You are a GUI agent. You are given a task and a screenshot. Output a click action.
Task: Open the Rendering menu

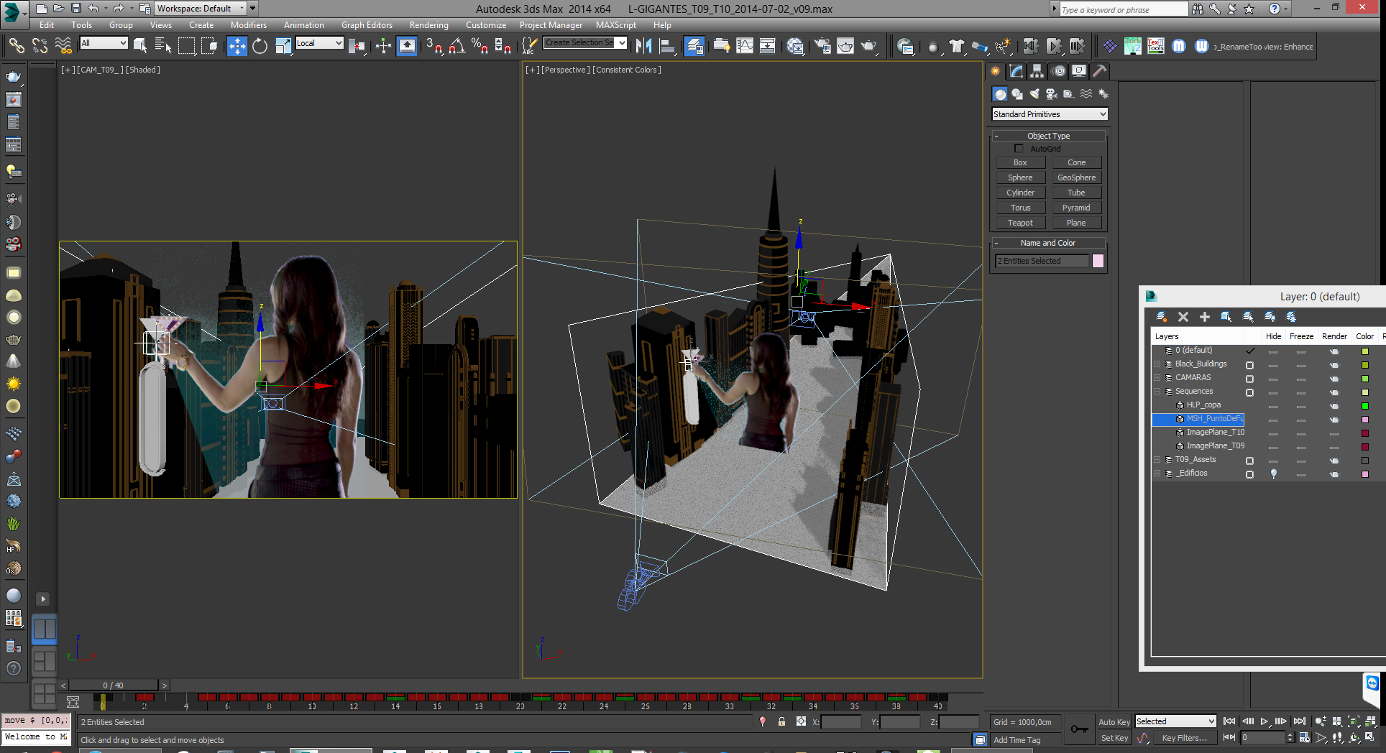[x=428, y=25]
